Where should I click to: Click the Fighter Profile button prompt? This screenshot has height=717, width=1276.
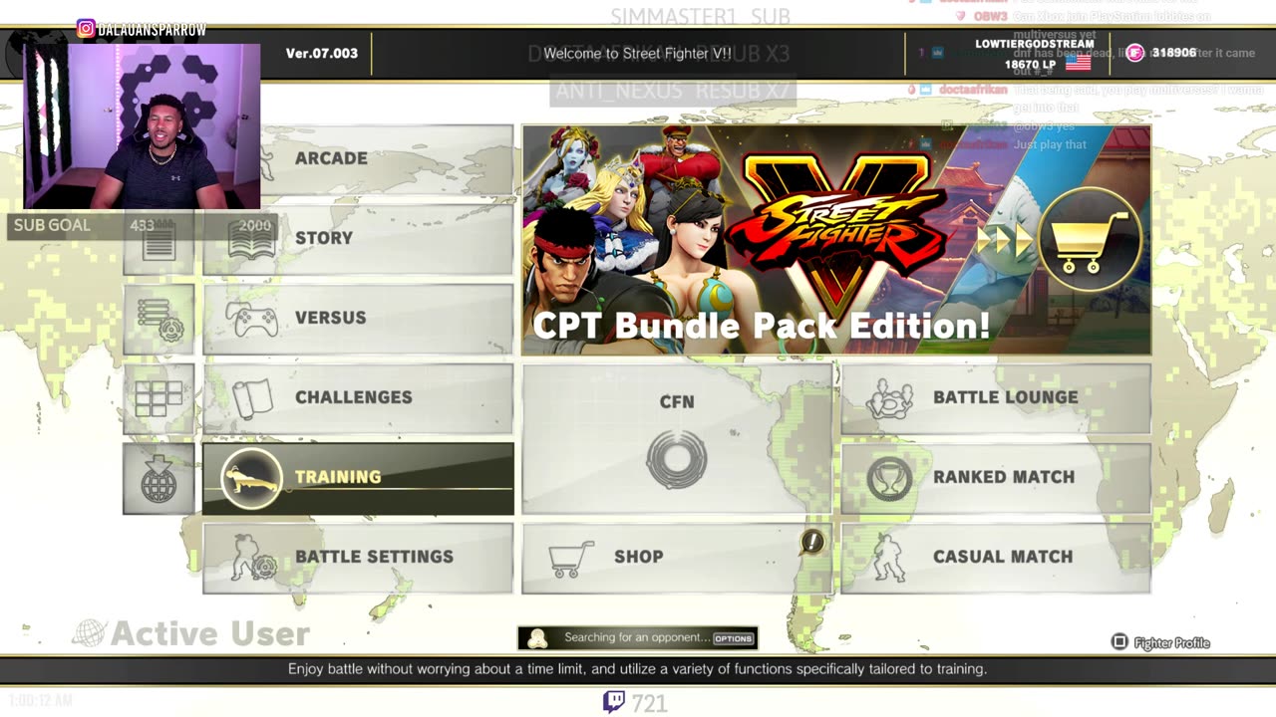(1160, 643)
